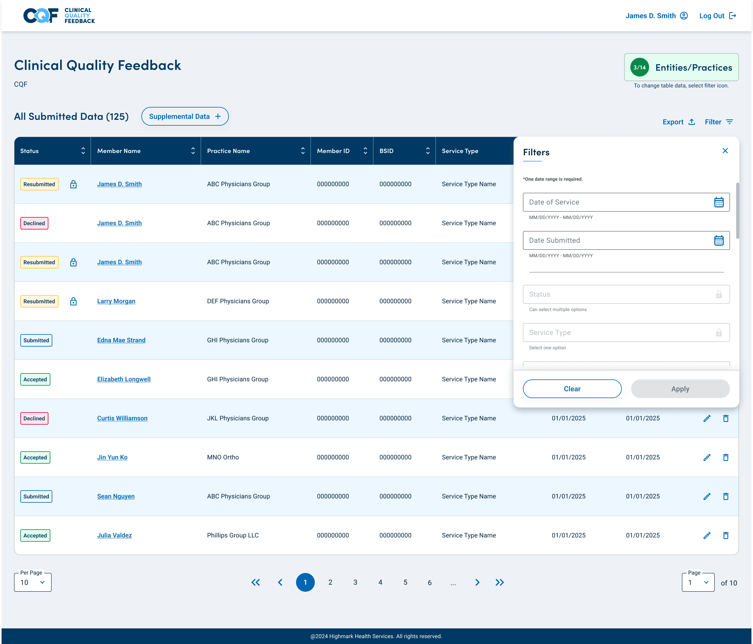Close the Filters panel

tap(725, 151)
